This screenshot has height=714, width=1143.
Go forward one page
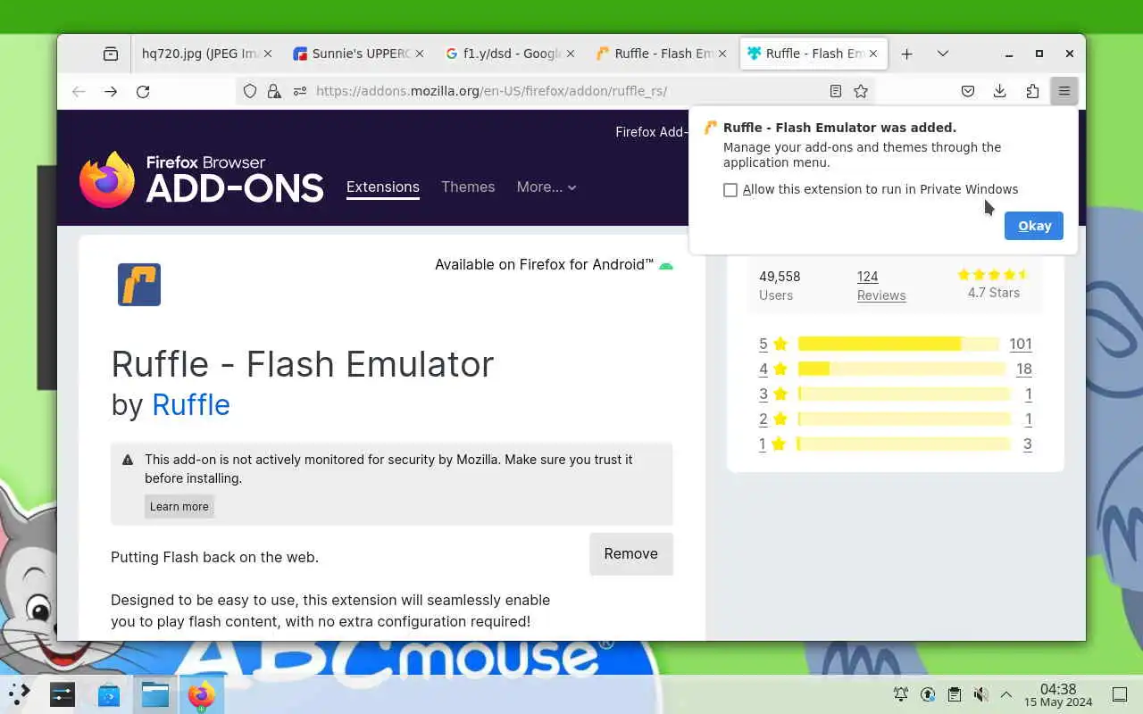111,91
